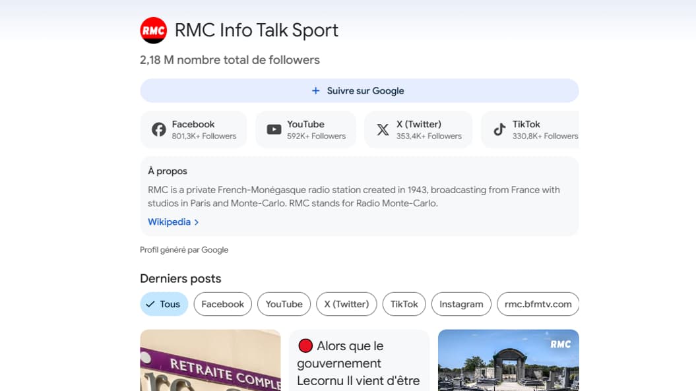Expand the Wikipedia chevron arrow
The width and height of the screenshot is (696, 391).
(x=197, y=222)
